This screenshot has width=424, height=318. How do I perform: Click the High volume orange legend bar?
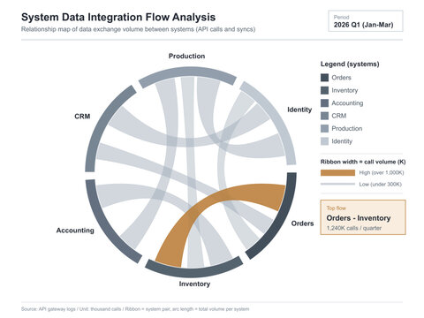[337, 173]
